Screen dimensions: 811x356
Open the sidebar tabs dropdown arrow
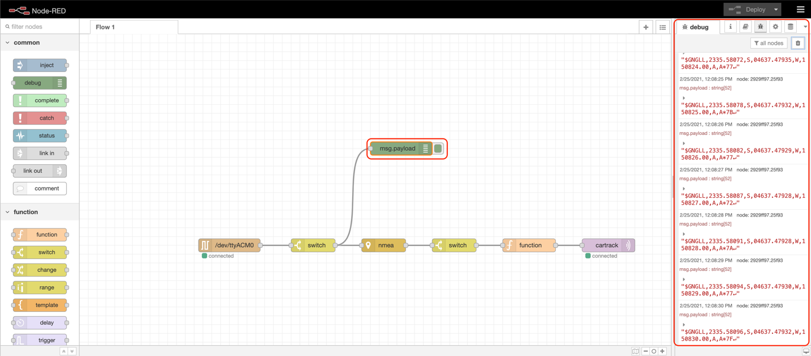[805, 27]
